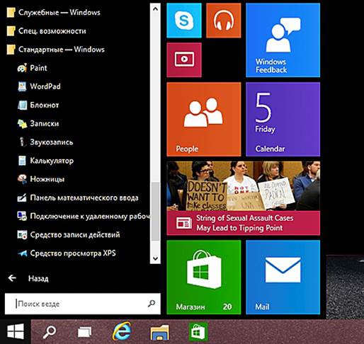Open Подключение к удаленному рабочему столу

click(x=84, y=216)
